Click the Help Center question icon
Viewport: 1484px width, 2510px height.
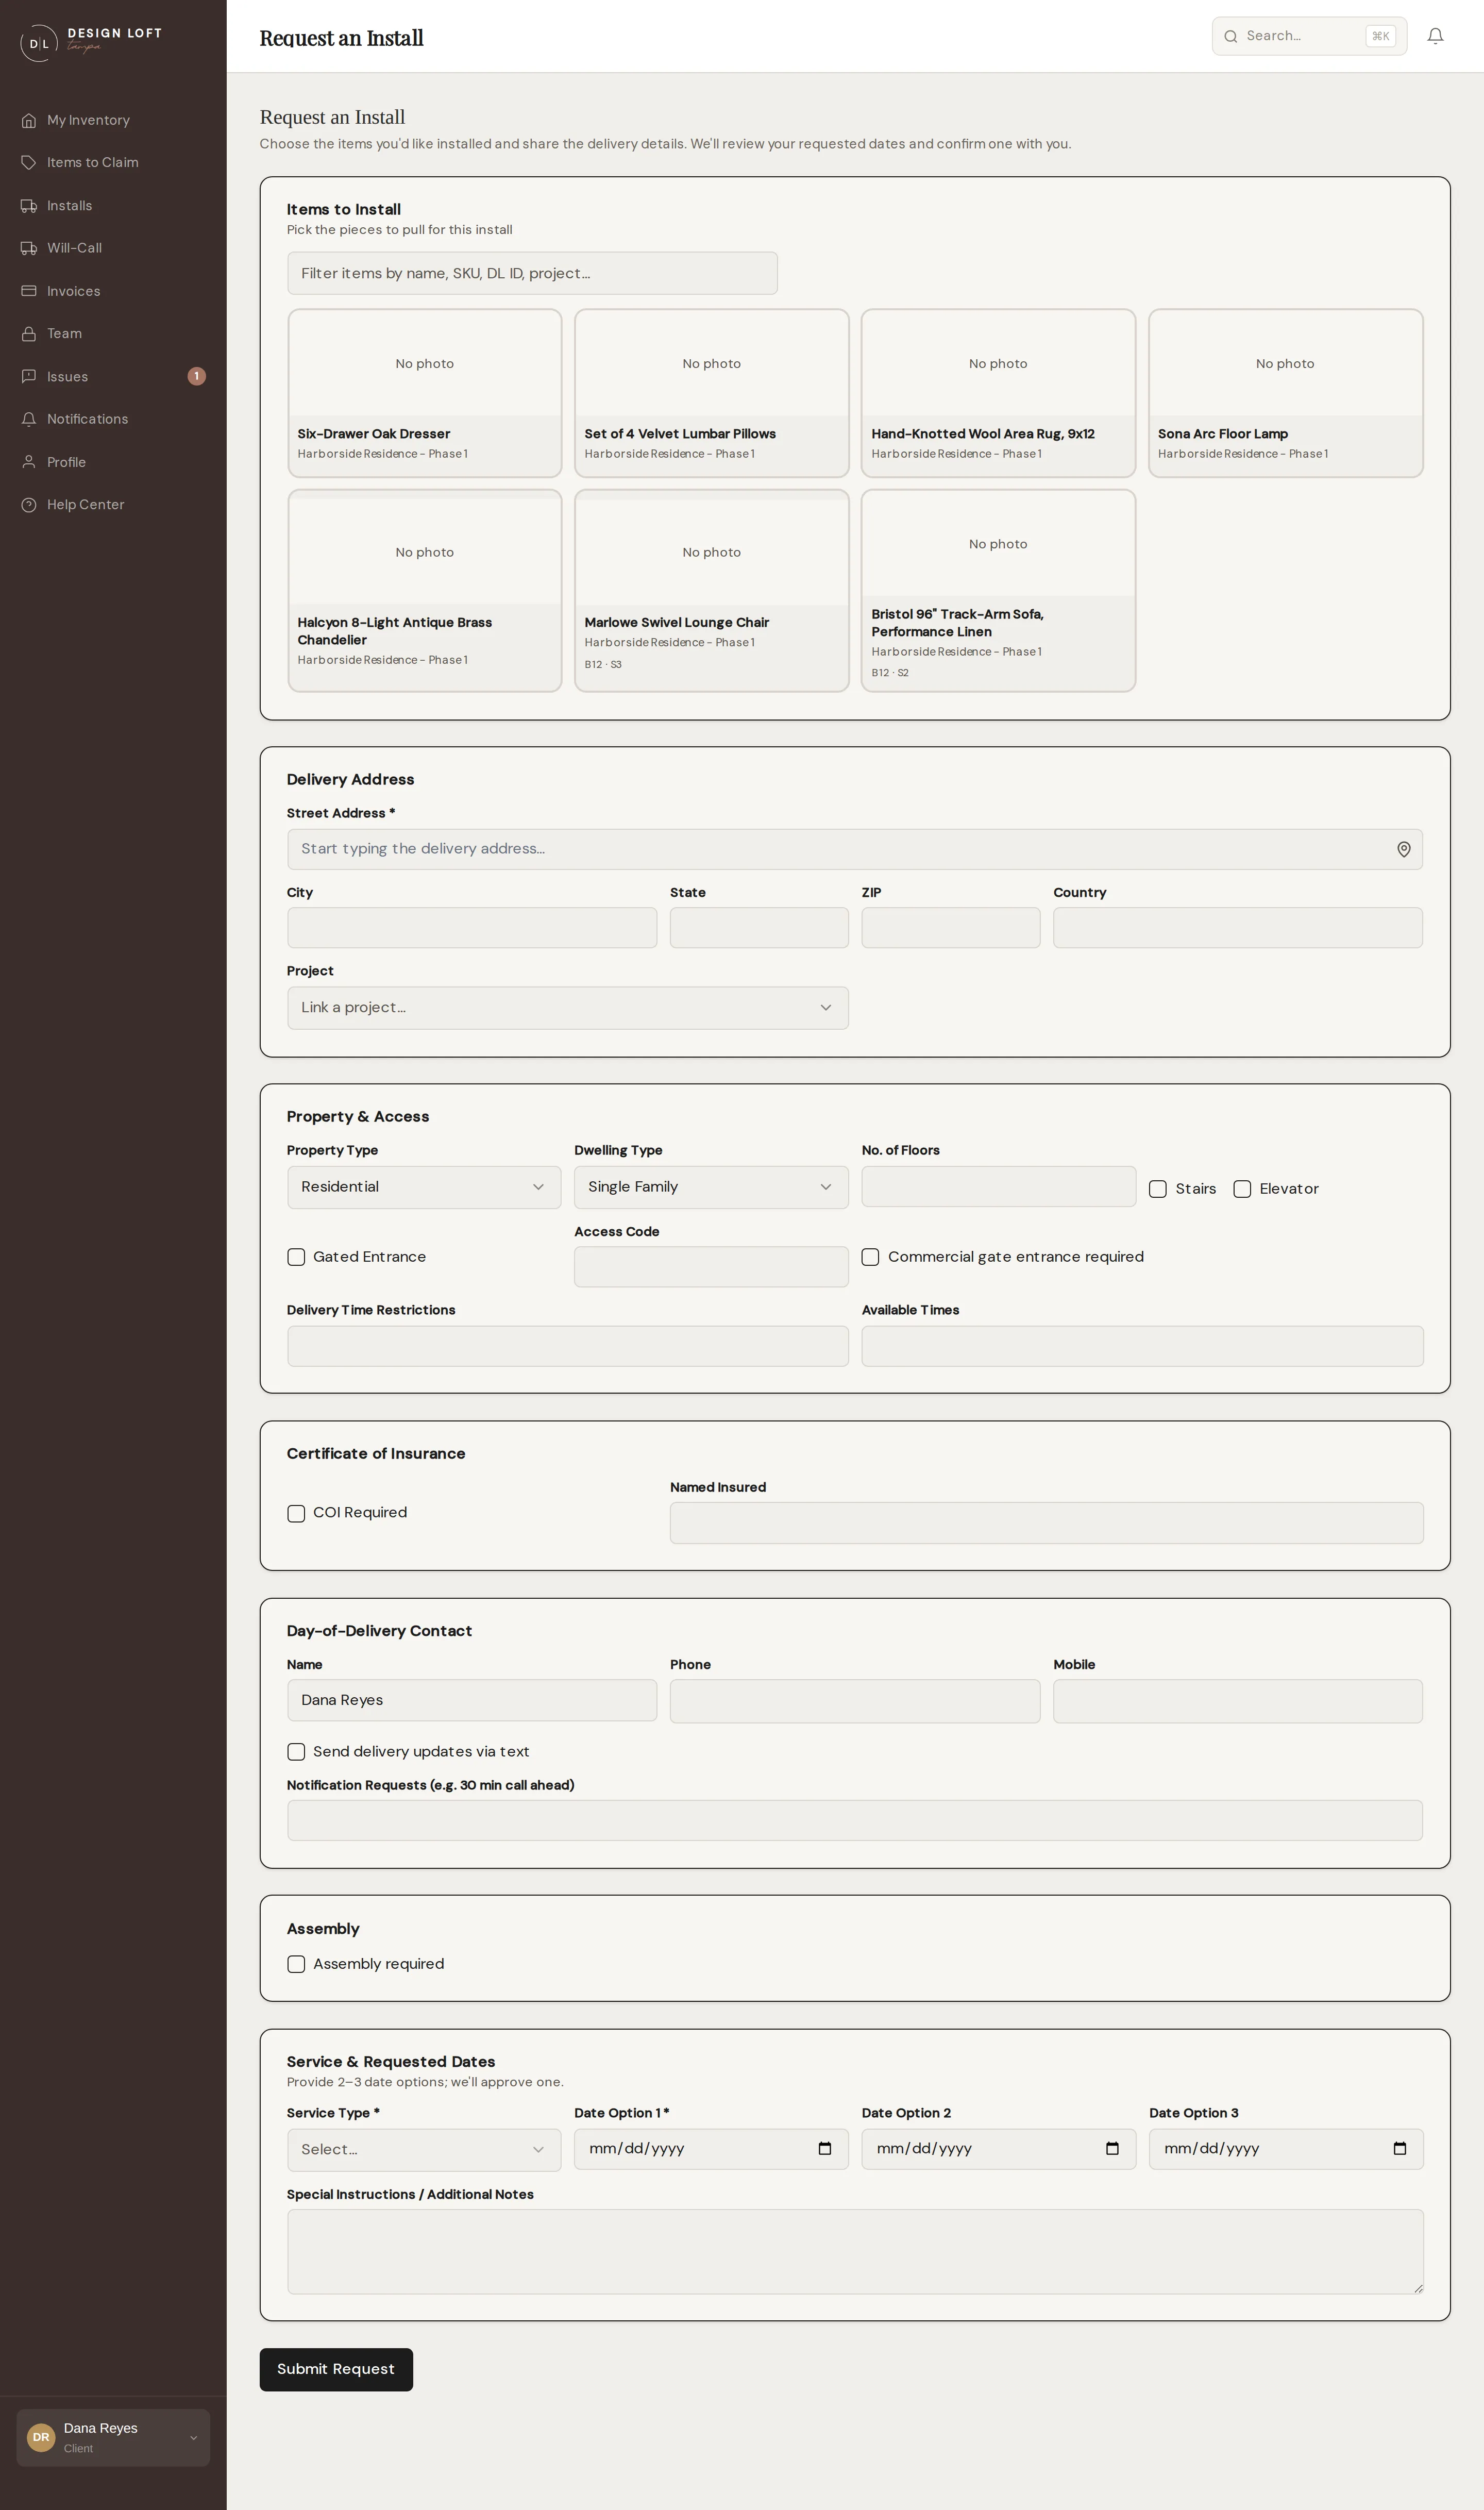click(x=29, y=505)
